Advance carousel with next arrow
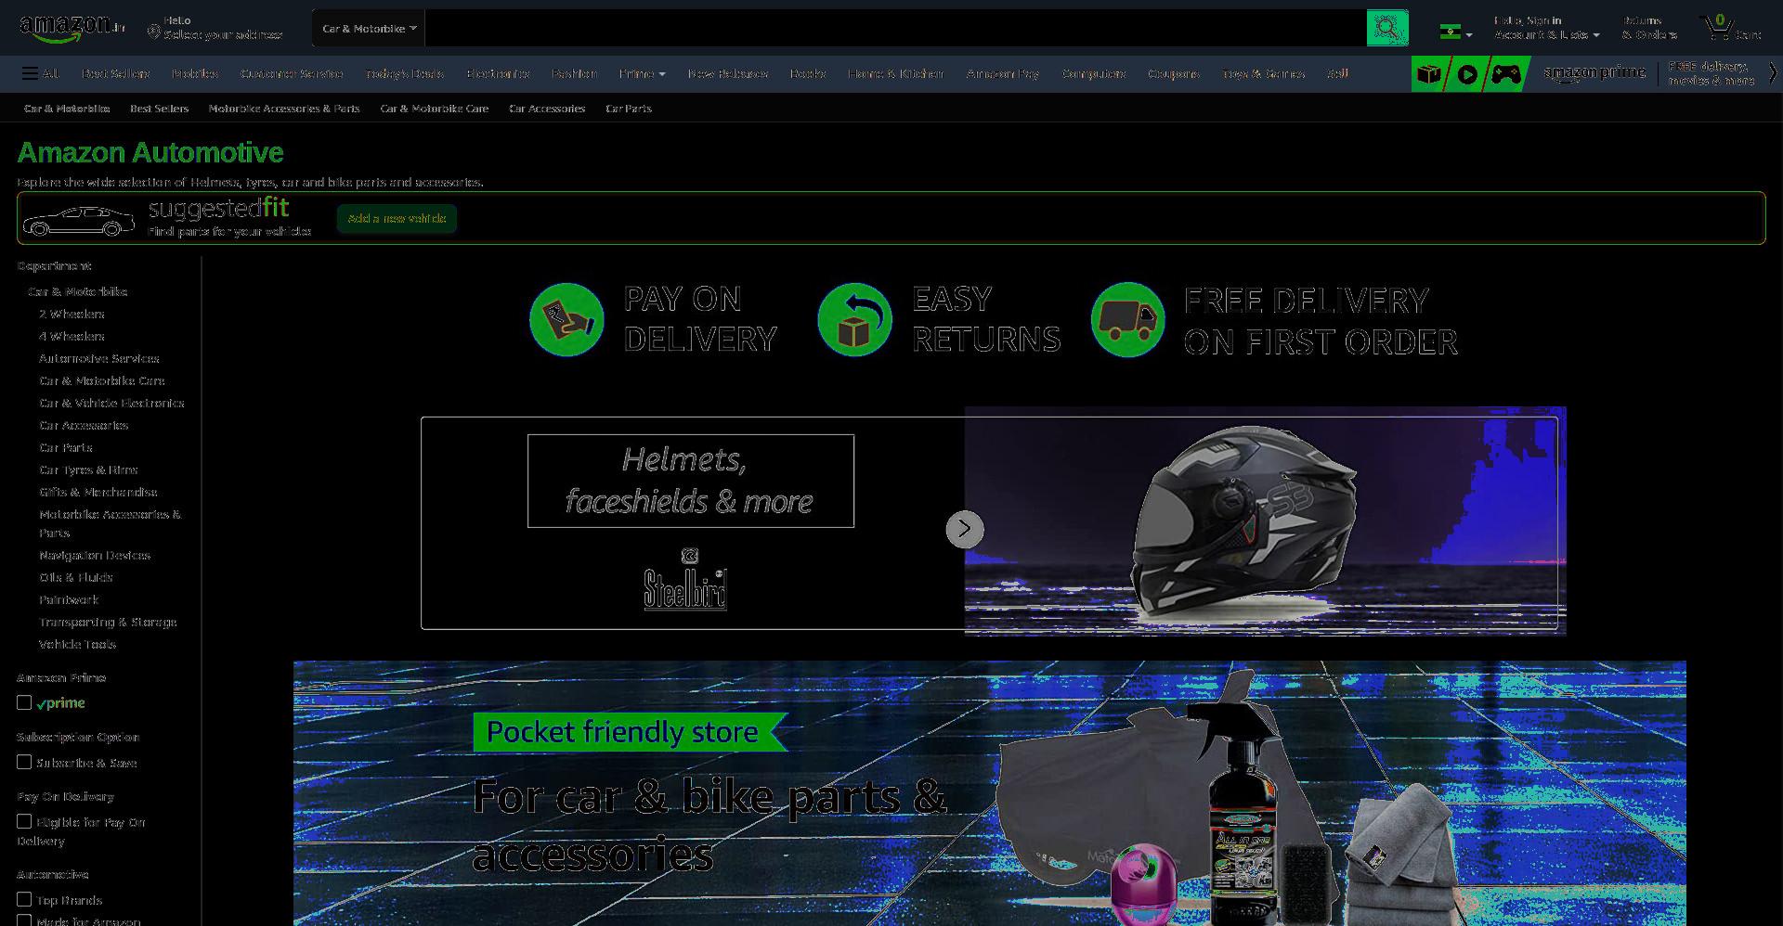 (965, 529)
